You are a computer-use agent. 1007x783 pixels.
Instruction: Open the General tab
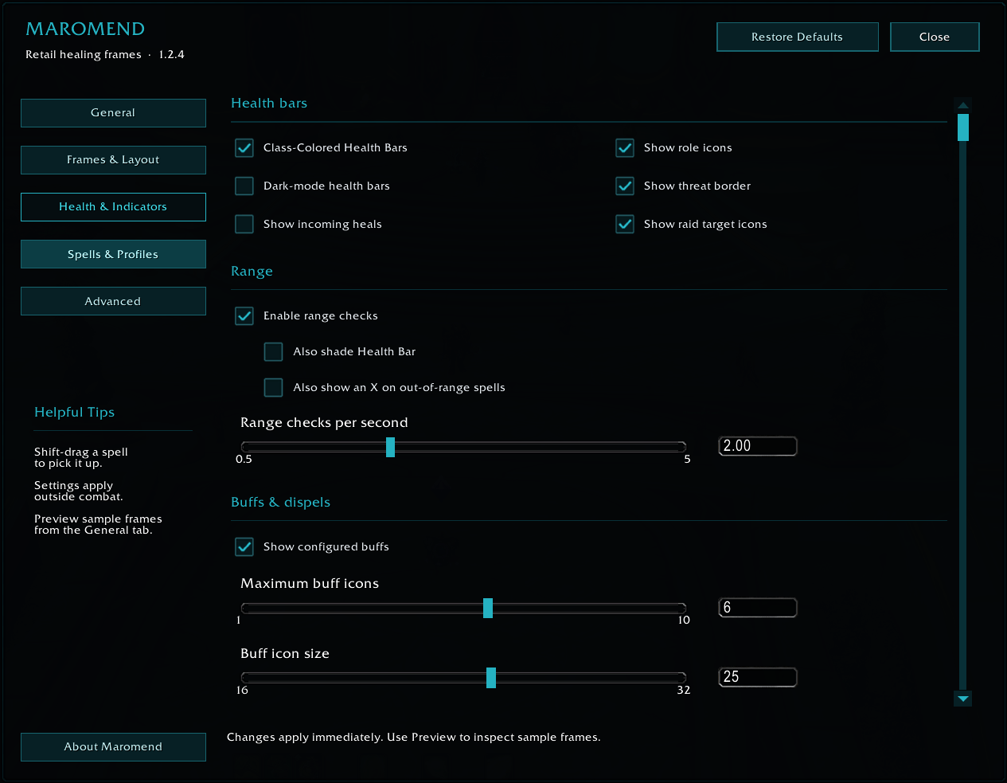(113, 113)
